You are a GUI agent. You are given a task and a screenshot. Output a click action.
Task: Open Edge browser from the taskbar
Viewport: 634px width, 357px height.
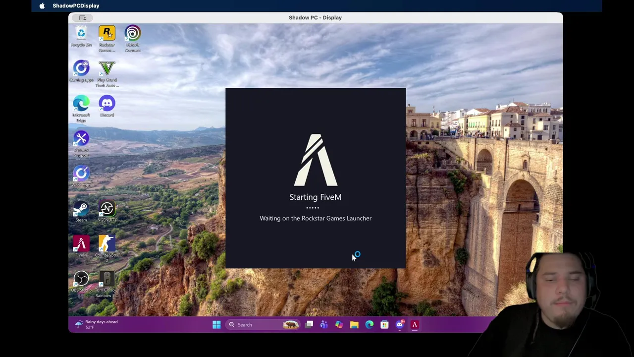pyautogui.click(x=370, y=325)
